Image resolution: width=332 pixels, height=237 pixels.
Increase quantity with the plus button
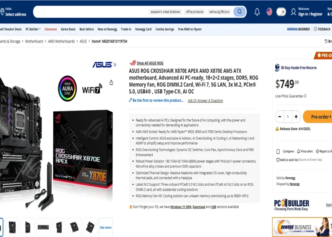coord(296,116)
